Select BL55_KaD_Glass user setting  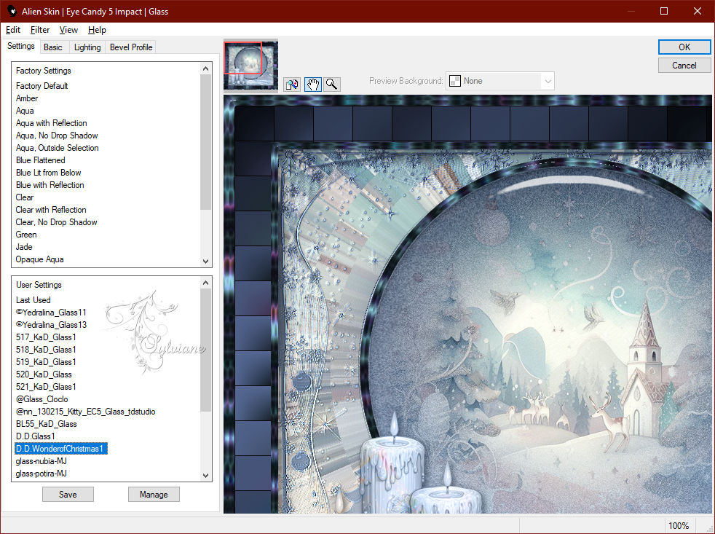click(x=47, y=423)
